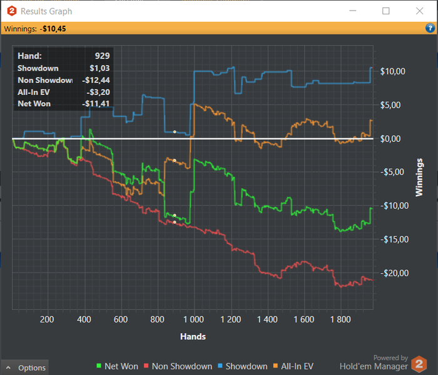Click the Winnings: -$10,45 header text
Image resolution: width=438 pixels, height=375 pixels.
[x=35, y=29]
